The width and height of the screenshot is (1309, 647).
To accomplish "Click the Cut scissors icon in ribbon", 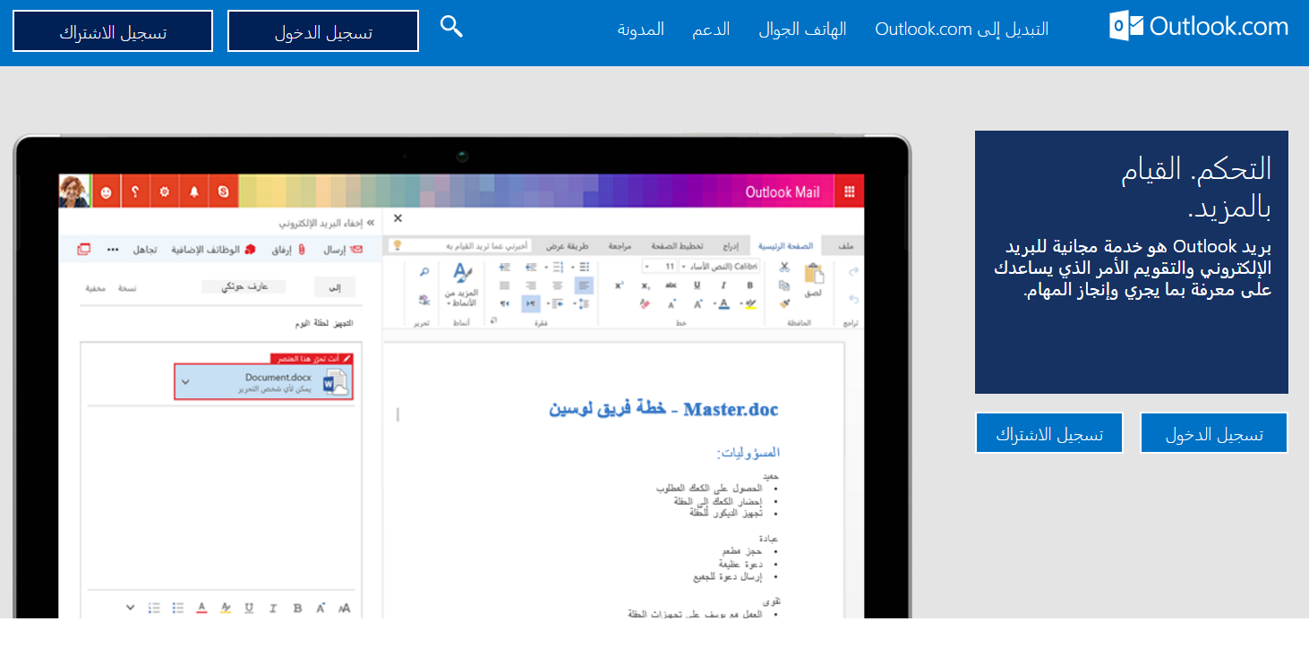I will coord(784,267).
